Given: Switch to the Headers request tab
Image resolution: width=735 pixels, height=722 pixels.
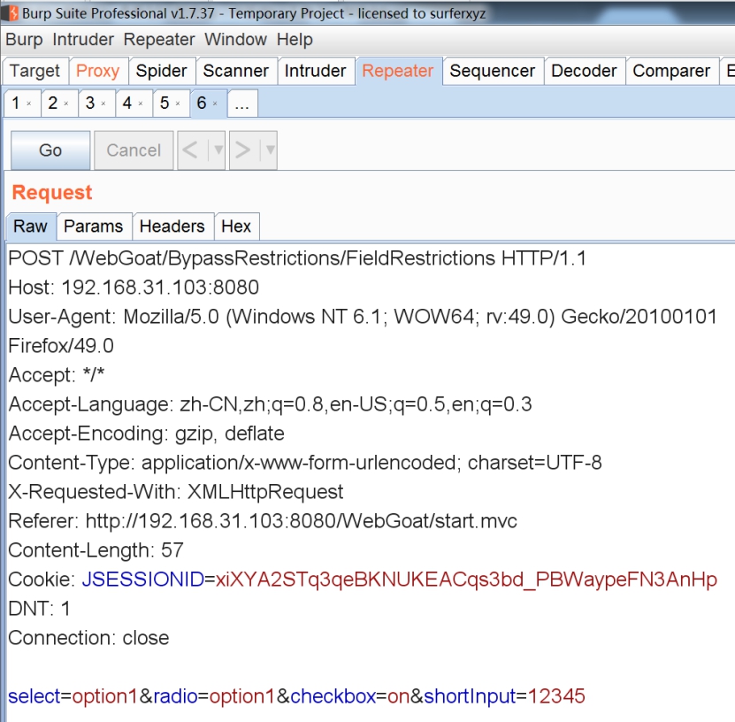Looking at the screenshot, I should pos(172,227).
